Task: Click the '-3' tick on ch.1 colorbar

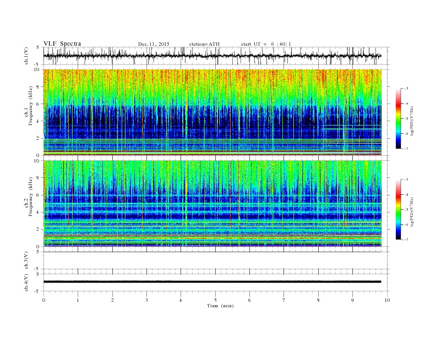Action: (406, 89)
